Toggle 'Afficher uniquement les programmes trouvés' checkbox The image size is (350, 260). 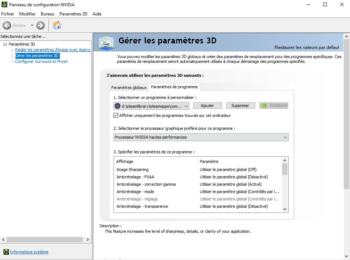[116, 115]
